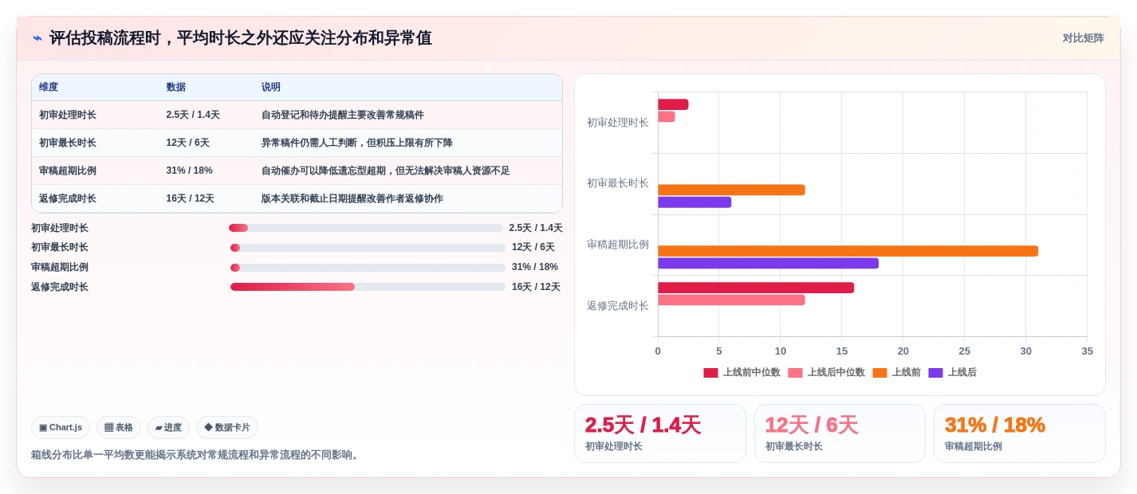Click the footnote about 箱线分布
Image resolution: width=1137 pixels, height=494 pixels.
click(x=196, y=455)
